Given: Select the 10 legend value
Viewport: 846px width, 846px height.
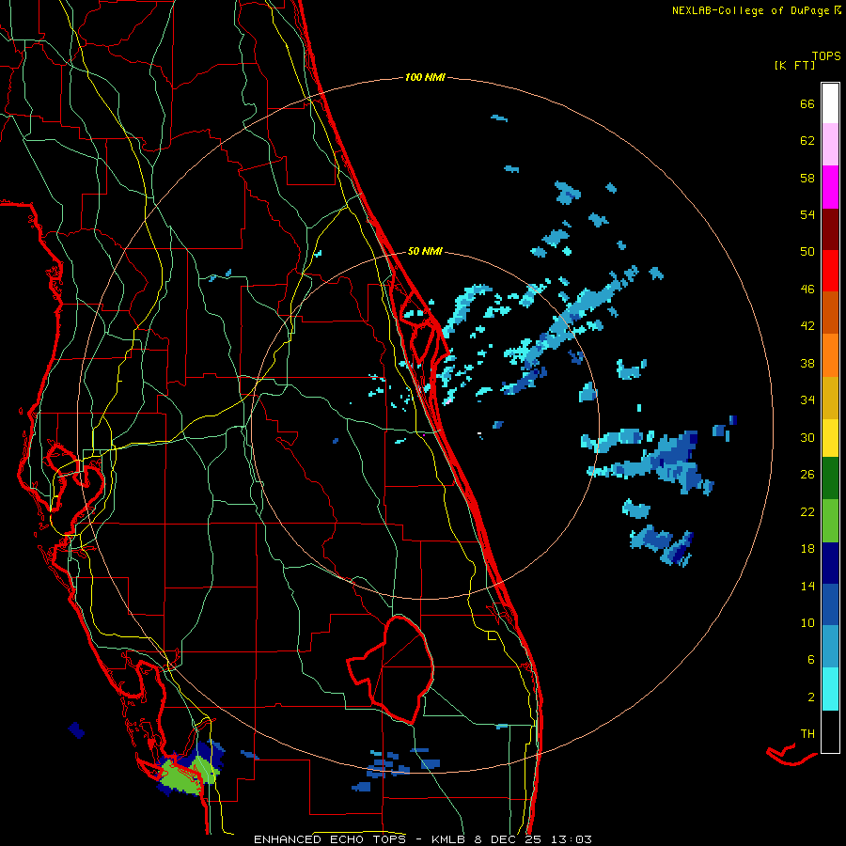Looking at the screenshot, I should click(x=807, y=622).
